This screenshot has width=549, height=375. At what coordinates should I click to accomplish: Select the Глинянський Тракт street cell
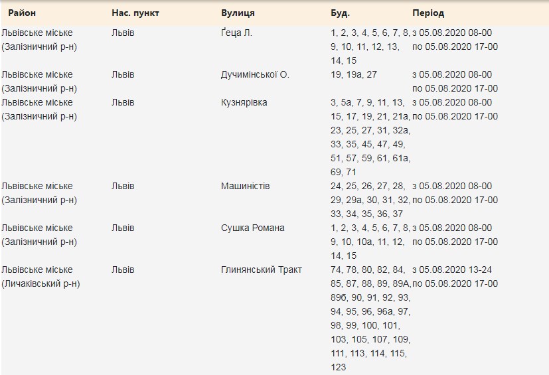click(x=261, y=269)
